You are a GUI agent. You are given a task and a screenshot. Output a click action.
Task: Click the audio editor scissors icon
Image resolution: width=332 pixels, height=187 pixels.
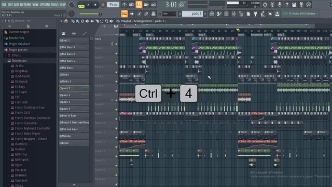[x=272, y=5]
